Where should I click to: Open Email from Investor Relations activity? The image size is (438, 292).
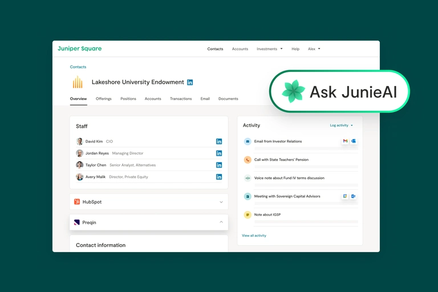pyautogui.click(x=278, y=141)
